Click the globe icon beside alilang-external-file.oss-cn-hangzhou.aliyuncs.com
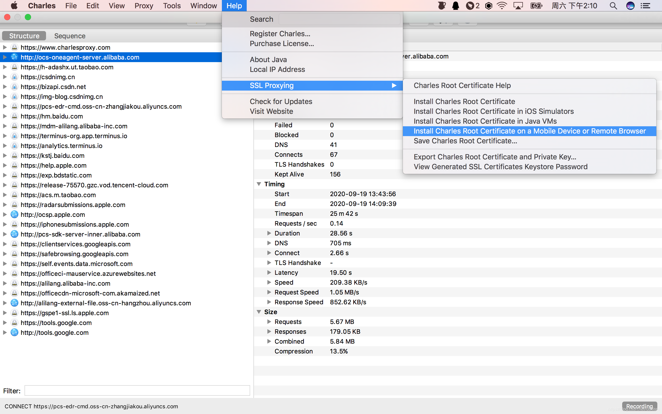The image size is (662, 414). (x=14, y=303)
